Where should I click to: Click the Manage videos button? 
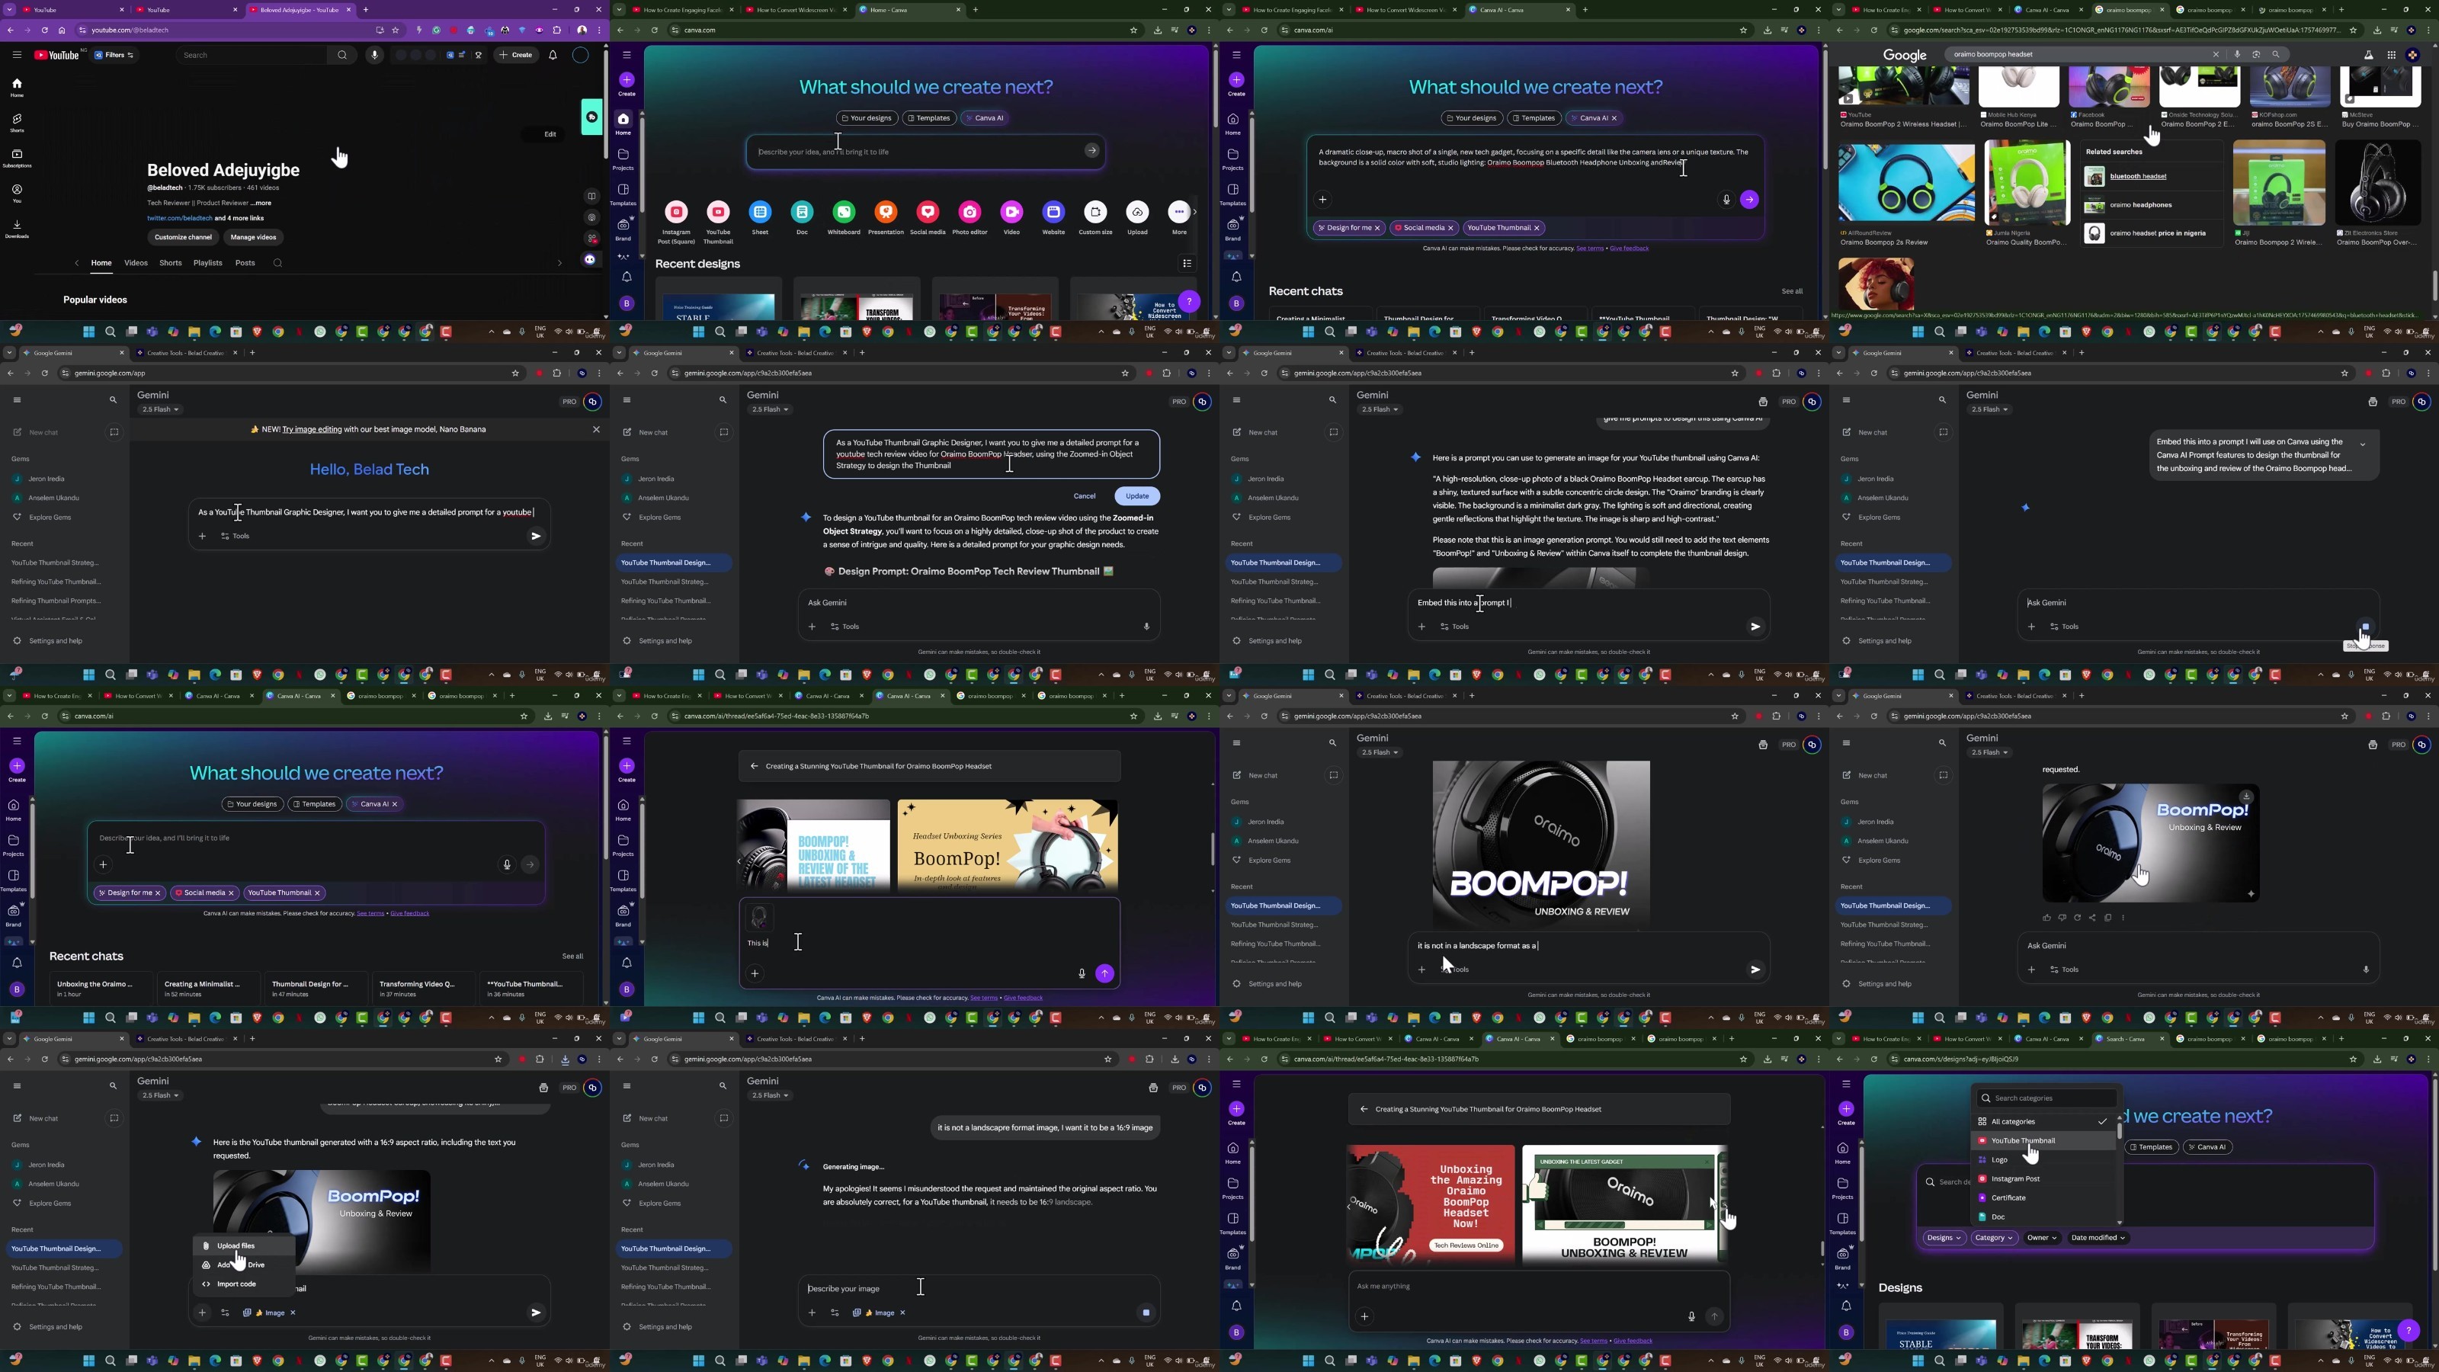(253, 238)
